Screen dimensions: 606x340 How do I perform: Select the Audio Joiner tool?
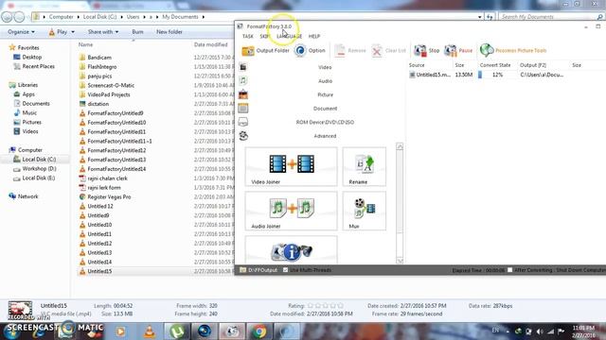click(291, 211)
